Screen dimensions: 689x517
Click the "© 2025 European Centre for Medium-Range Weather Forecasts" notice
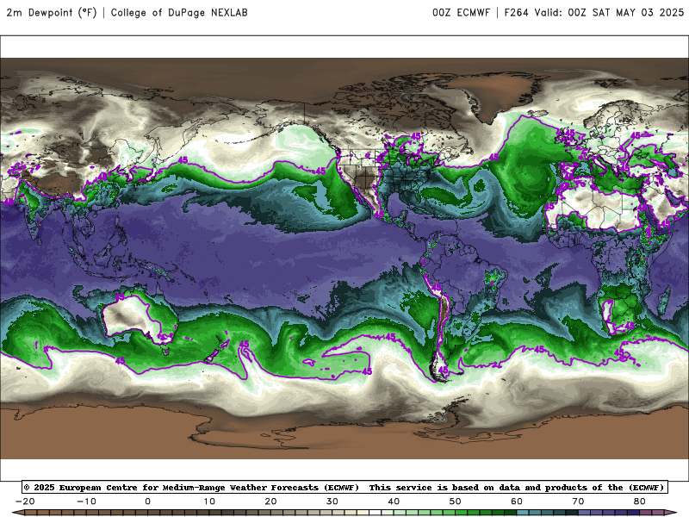(x=191, y=487)
